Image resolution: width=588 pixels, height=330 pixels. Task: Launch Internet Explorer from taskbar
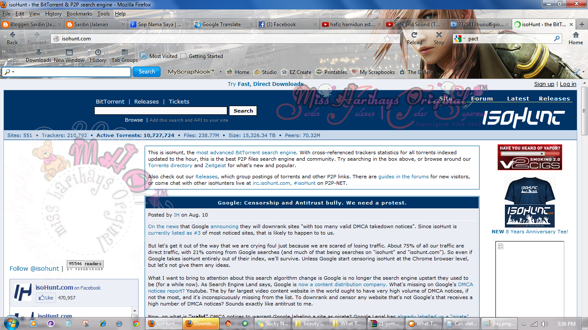(x=102, y=324)
